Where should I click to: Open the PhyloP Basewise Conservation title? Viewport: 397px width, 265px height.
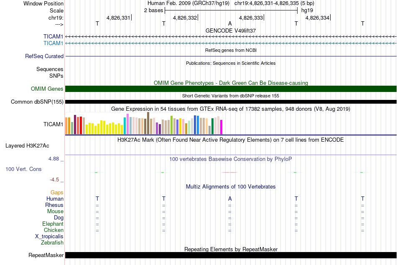pos(231,159)
